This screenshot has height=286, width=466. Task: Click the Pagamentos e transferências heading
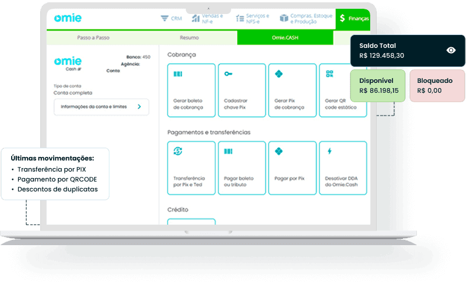[209, 132]
